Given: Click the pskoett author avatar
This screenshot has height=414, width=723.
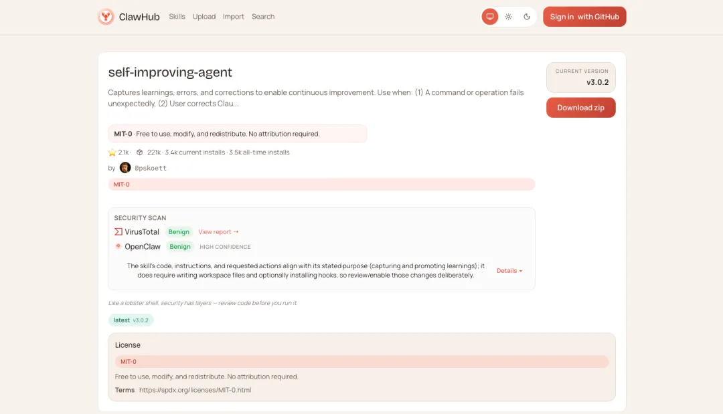Looking at the screenshot, I should [125, 168].
